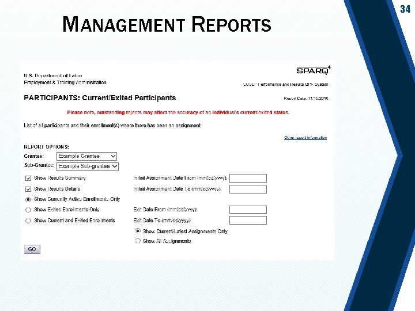Viewport: 415px width, 311px height.
Task: Open the Grantee dropdown
Action: [86, 156]
